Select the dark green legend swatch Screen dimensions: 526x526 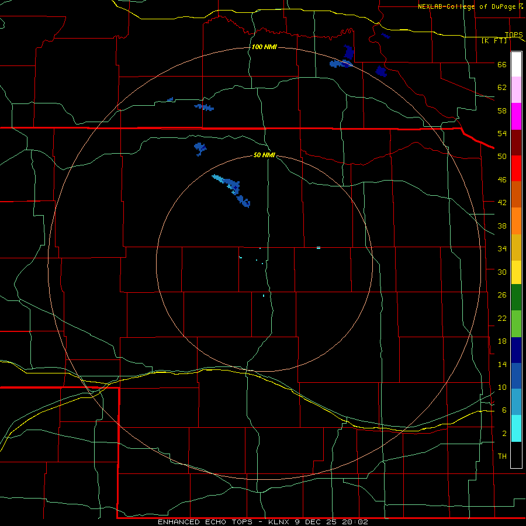tap(516, 297)
